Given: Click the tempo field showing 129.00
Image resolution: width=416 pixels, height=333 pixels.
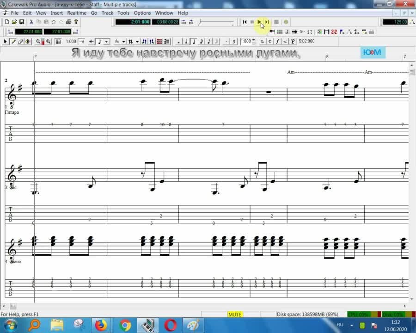Looking at the screenshot, I should point(395,22).
